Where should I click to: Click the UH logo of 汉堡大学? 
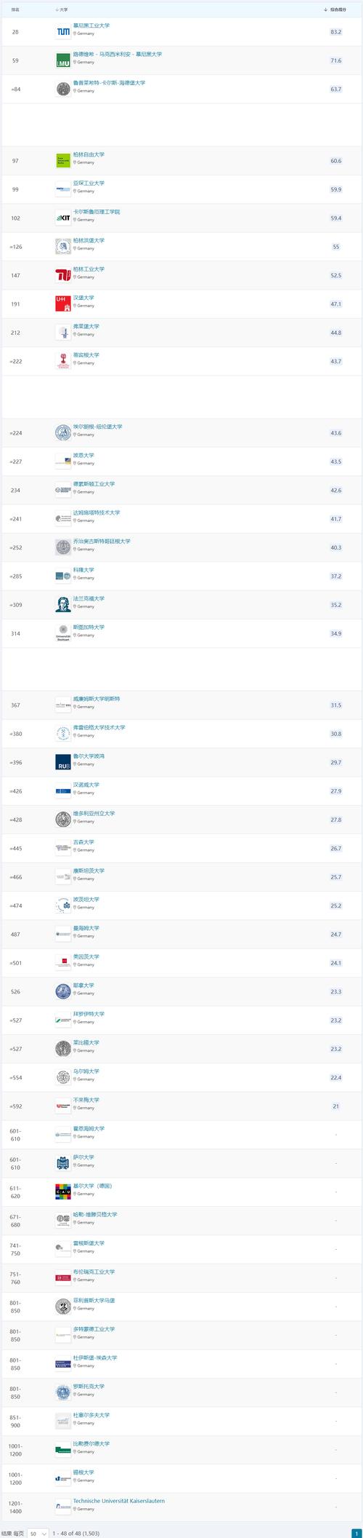[63, 304]
